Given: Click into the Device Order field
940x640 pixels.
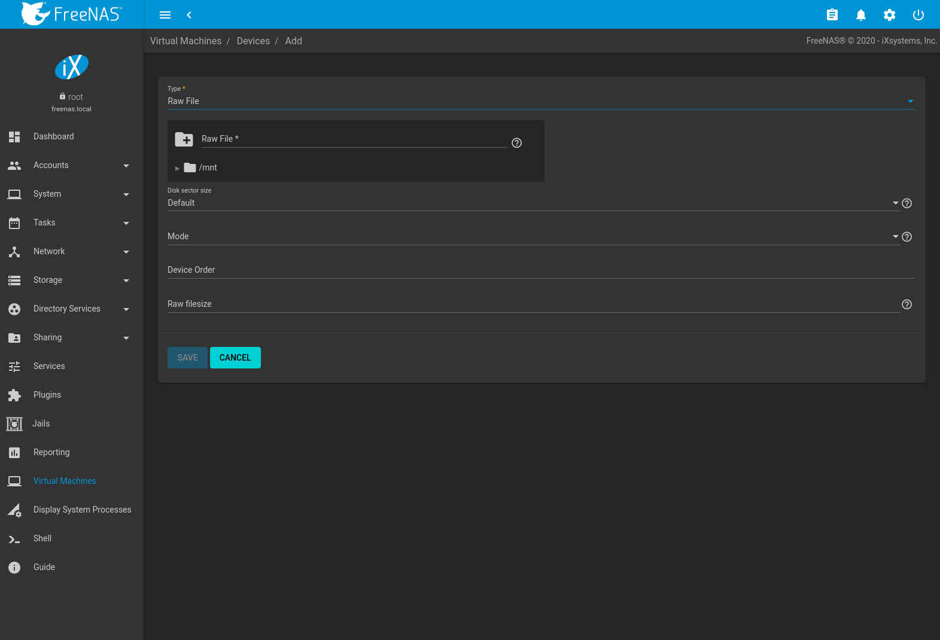Looking at the screenshot, I should point(540,270).
